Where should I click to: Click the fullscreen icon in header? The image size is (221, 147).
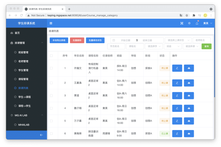[x=182, y=23]
